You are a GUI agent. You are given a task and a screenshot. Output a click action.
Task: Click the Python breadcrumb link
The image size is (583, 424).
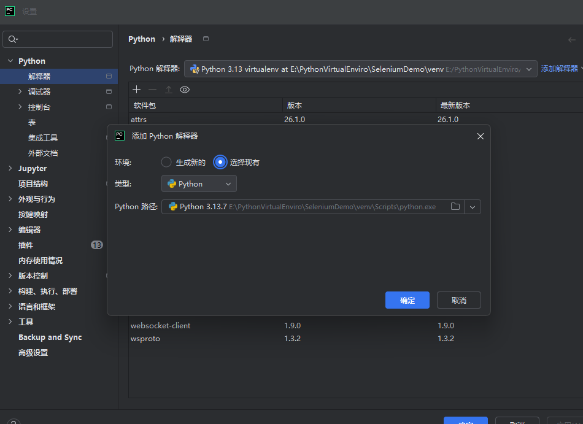[142, 39]
